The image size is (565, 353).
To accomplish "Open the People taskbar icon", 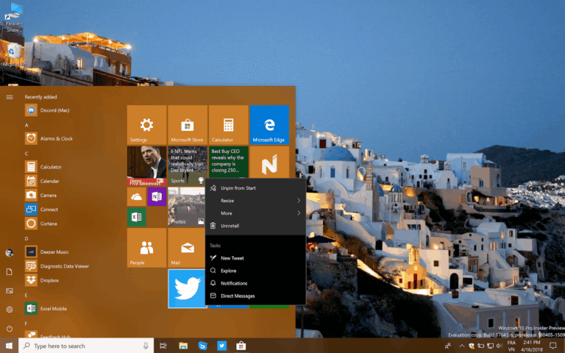I will click(x=448, y=346).
